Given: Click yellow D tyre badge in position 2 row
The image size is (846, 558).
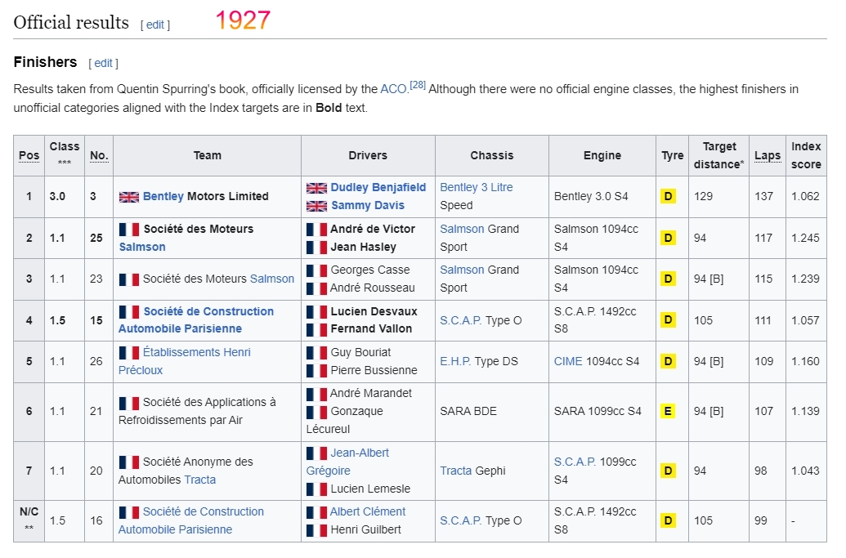Looking at the screenshot, I should point(669,238).
